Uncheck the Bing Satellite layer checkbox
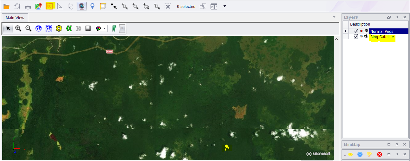This screenshot has width=410, height=161. tap(356, 37)
